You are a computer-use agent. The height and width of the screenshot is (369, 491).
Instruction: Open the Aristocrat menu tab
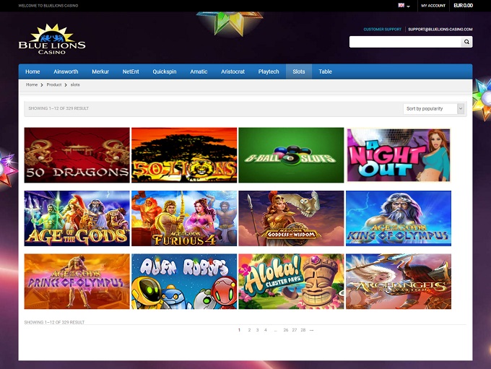tap(233, 71)
